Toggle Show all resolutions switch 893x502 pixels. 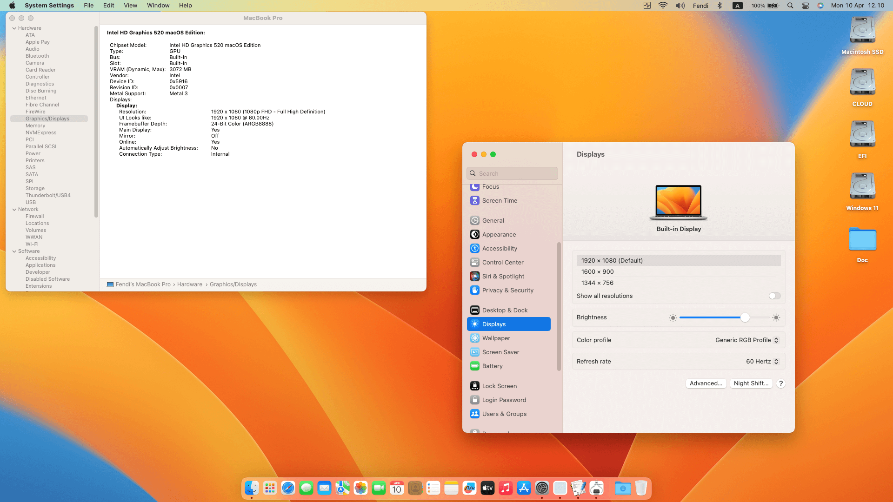tap(774, 296)
